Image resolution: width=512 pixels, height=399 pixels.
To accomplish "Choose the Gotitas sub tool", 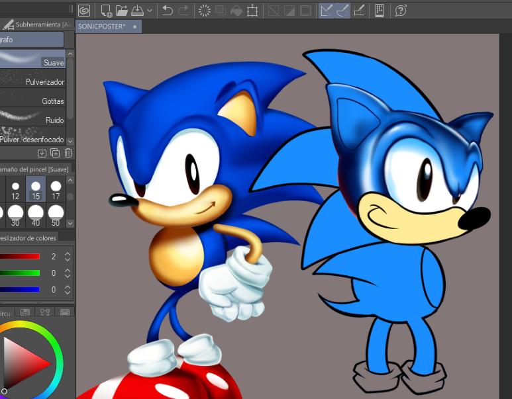I will (32, 97).
